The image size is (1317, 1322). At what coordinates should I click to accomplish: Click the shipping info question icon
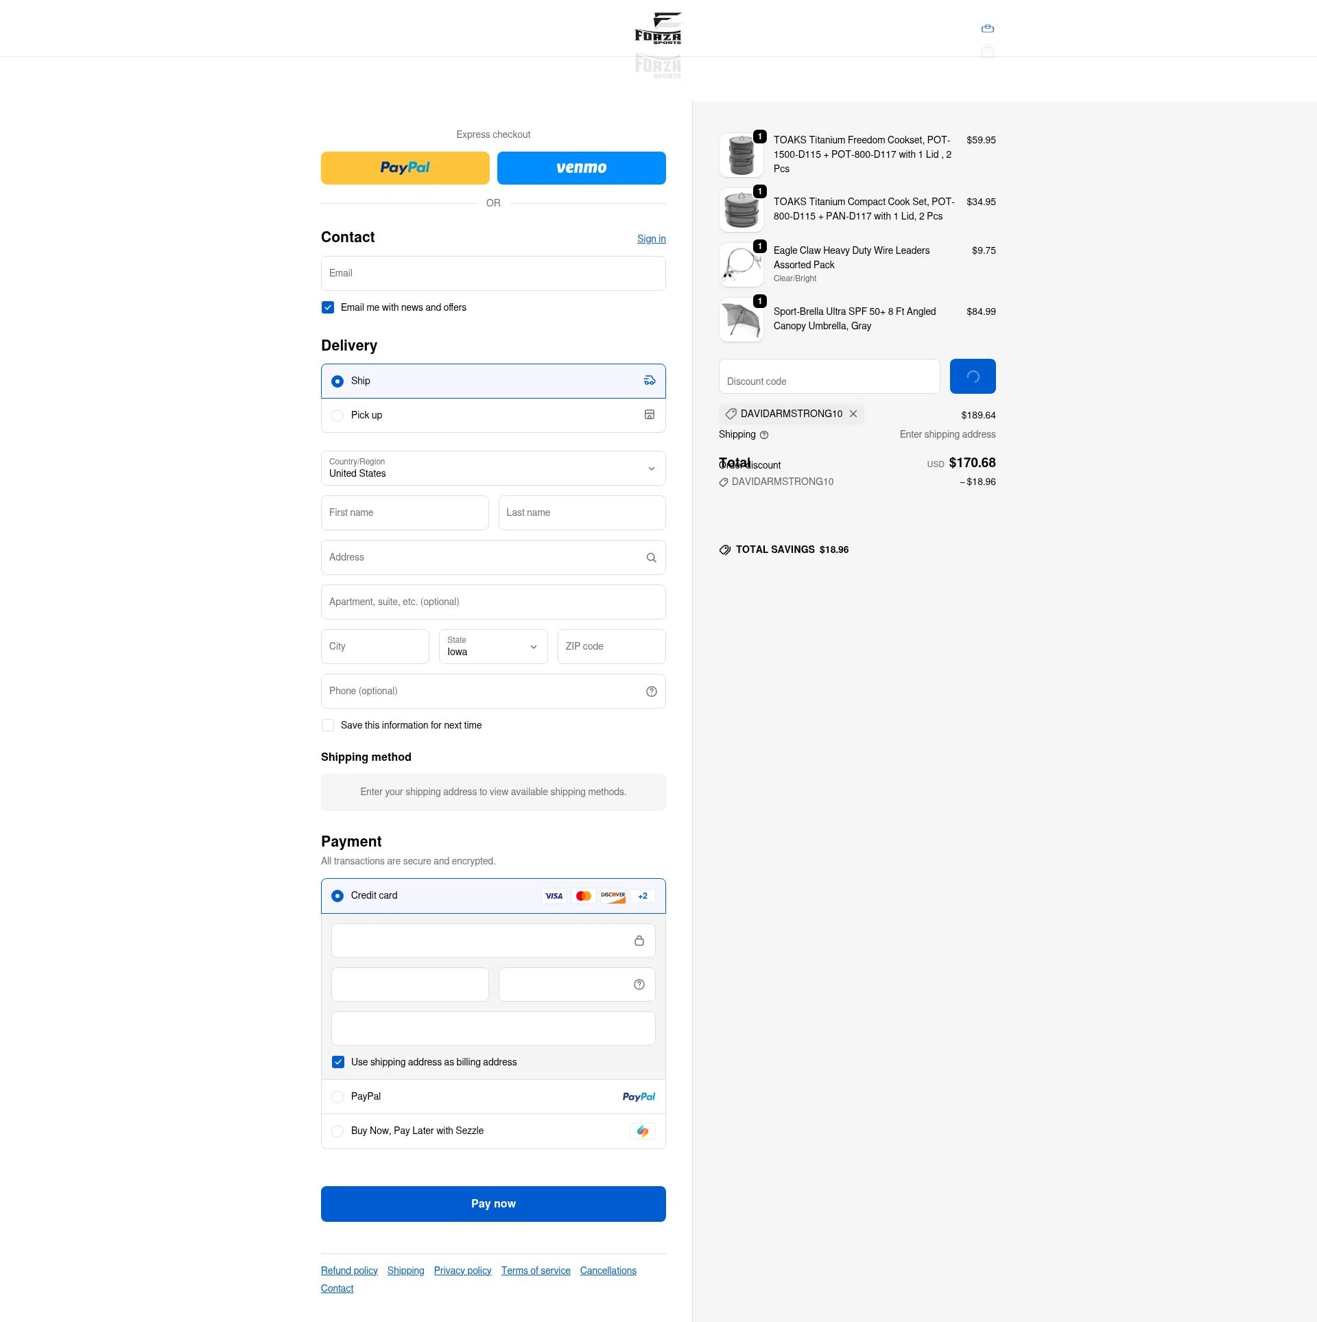click(764, 435)
